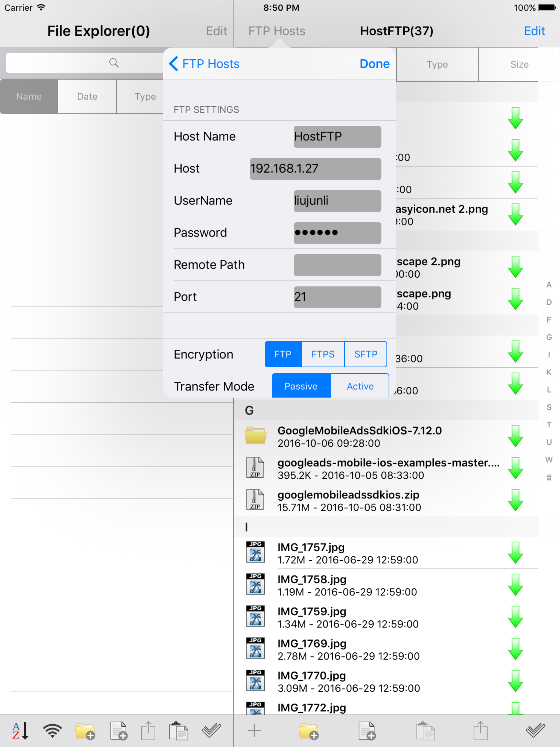Screen dimensions: 560x747
Task: Sort the left pane by Date tab
Action: point(87,97)
